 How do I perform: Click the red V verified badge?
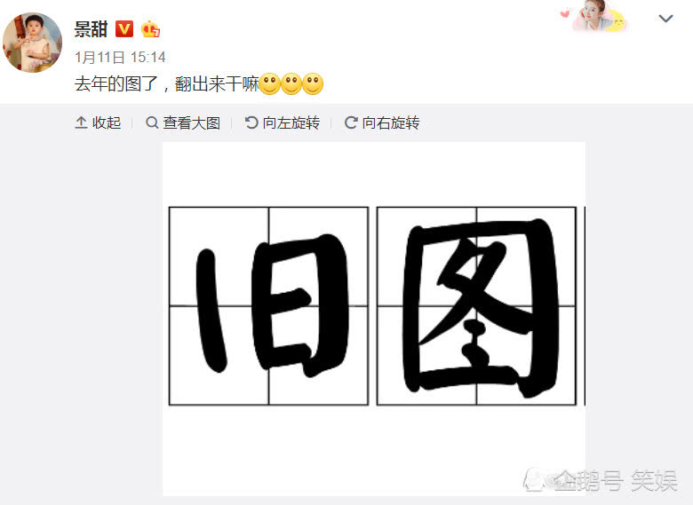point(124,29)
